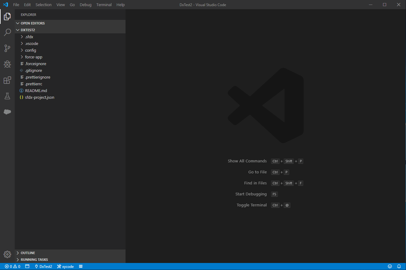Open the Terminal menu

click(x=104, y=5)
